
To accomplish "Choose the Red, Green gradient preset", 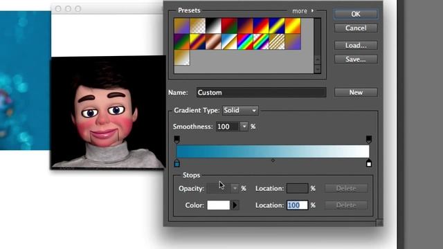I will [x=229, y=26].
